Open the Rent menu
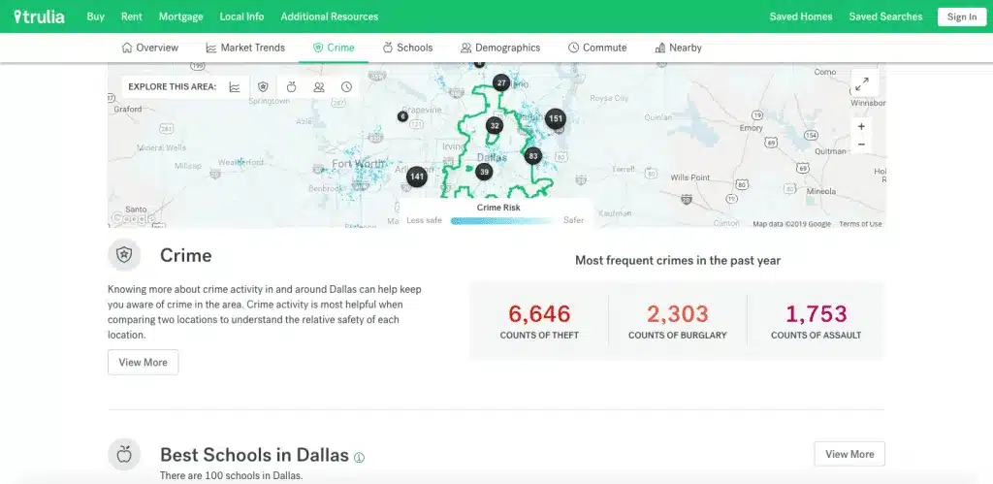The width and height of the screenshot is (993, 484). (x=132, y=16)
